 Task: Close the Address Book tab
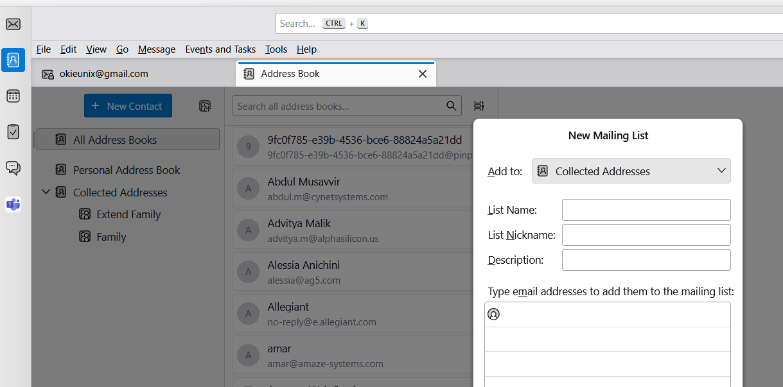tap(423, 74)
